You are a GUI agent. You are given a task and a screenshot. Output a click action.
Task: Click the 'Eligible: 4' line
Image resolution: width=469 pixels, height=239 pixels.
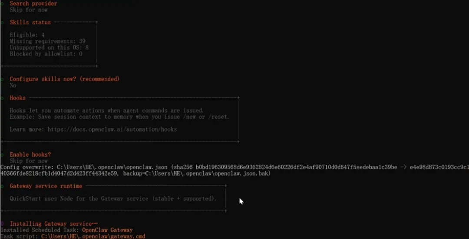coord(27,35)
